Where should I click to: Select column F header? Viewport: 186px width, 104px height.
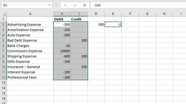(x=130, y=14)
